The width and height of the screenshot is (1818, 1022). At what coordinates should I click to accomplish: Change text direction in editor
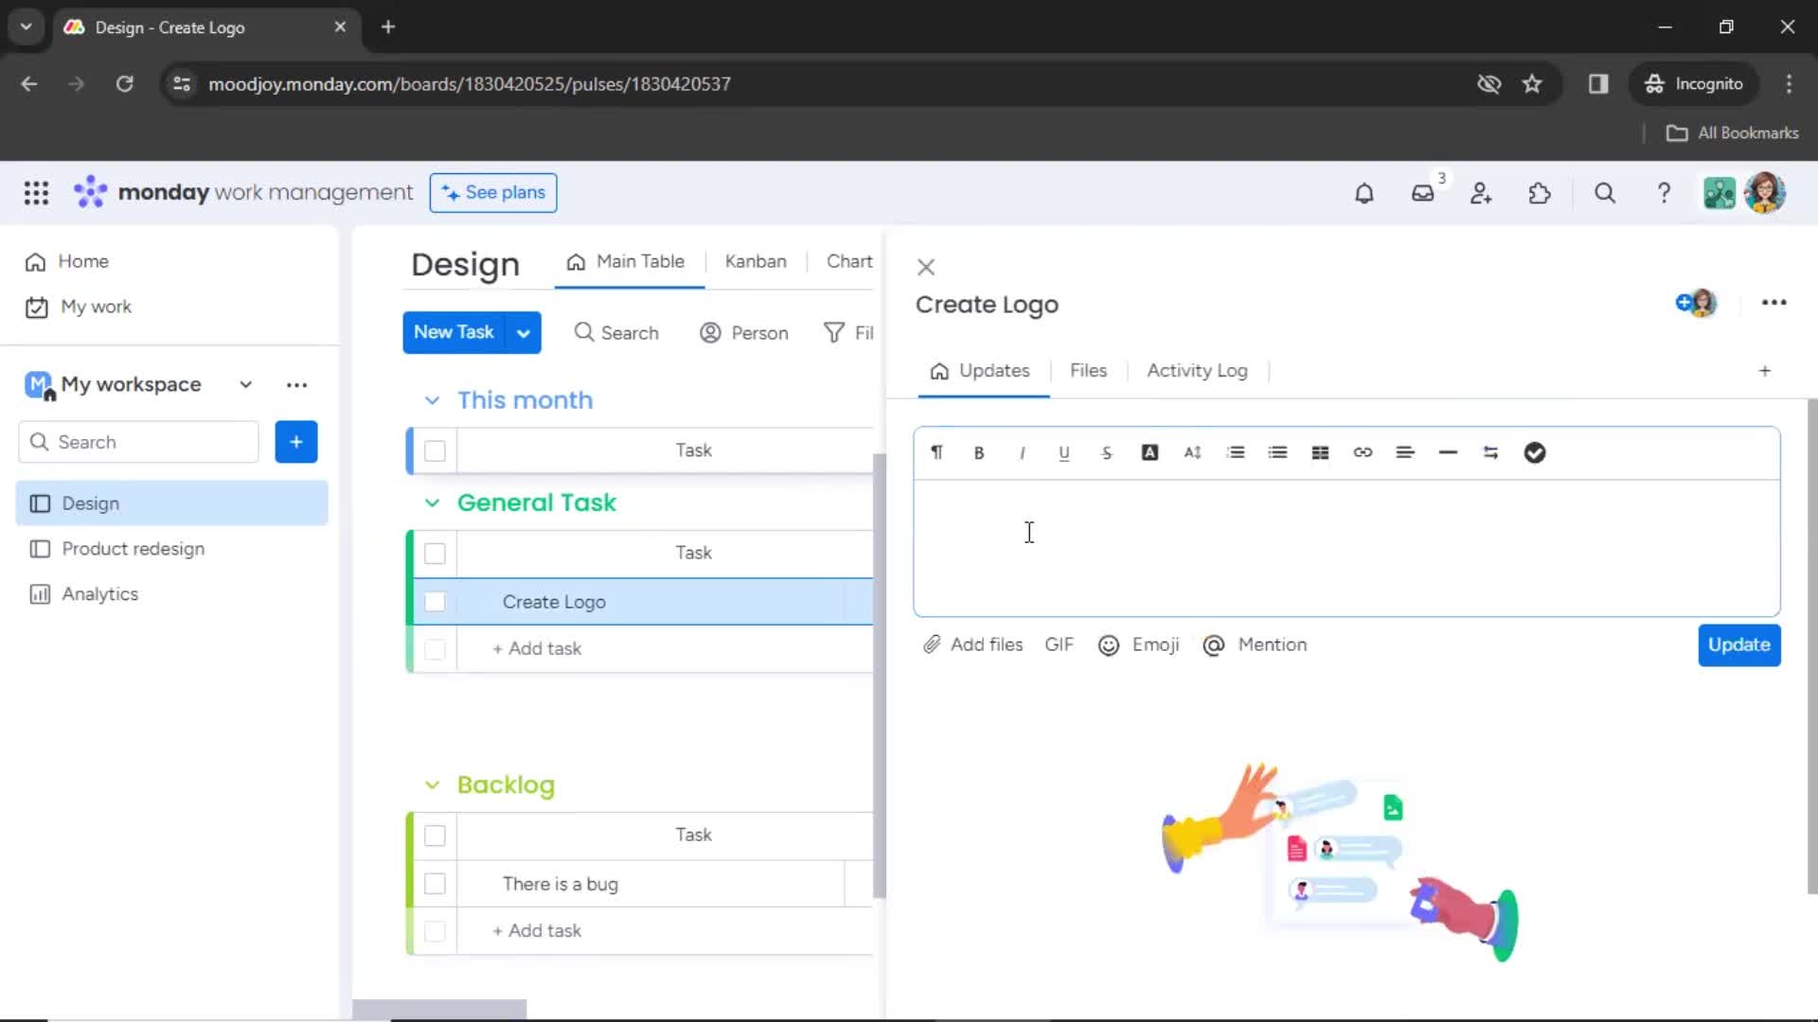(1490, 452)
